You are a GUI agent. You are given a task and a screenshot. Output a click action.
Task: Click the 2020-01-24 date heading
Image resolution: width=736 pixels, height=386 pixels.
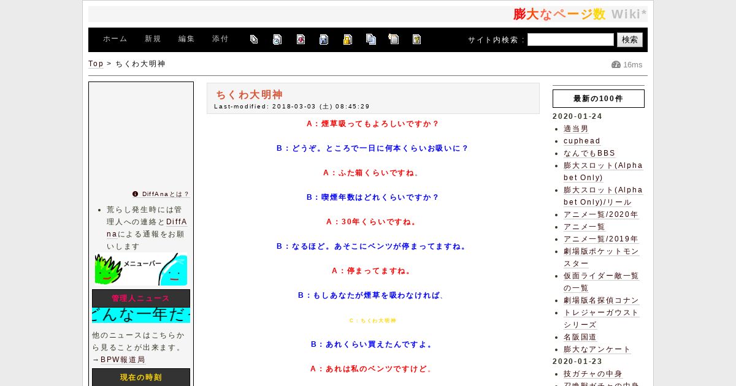tap(577, 116)
